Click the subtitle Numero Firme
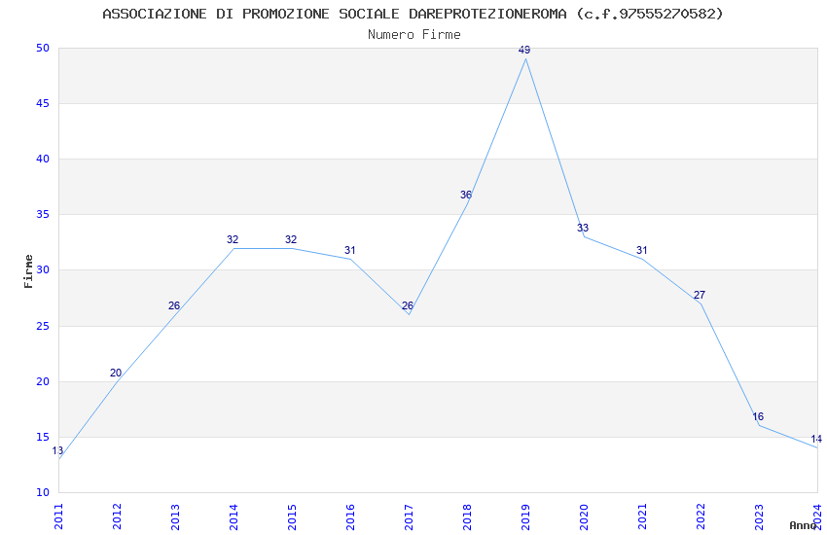Screen dimensions: 827x535 [414, 35]
